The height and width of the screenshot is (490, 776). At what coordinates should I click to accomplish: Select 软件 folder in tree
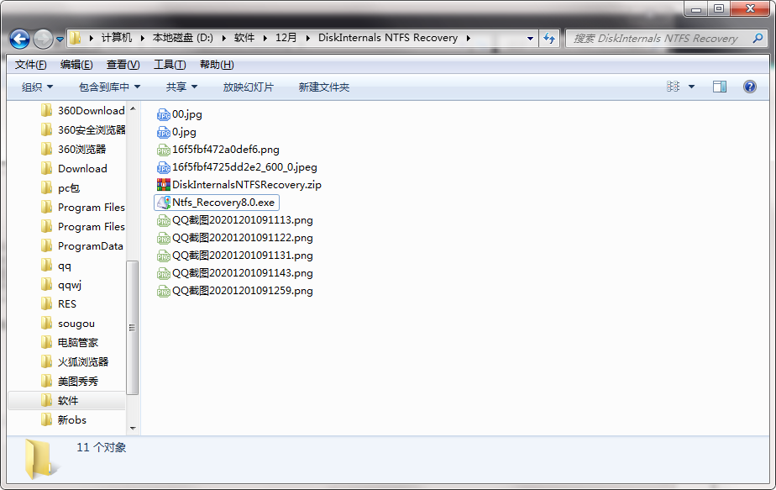[x=67, y=401]
